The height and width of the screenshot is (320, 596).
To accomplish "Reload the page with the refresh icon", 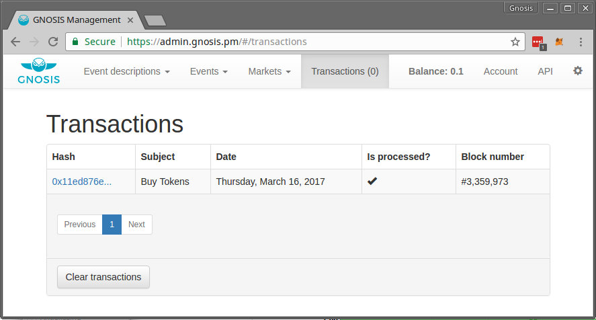I will pyautogui.click(x=53, y=42).
